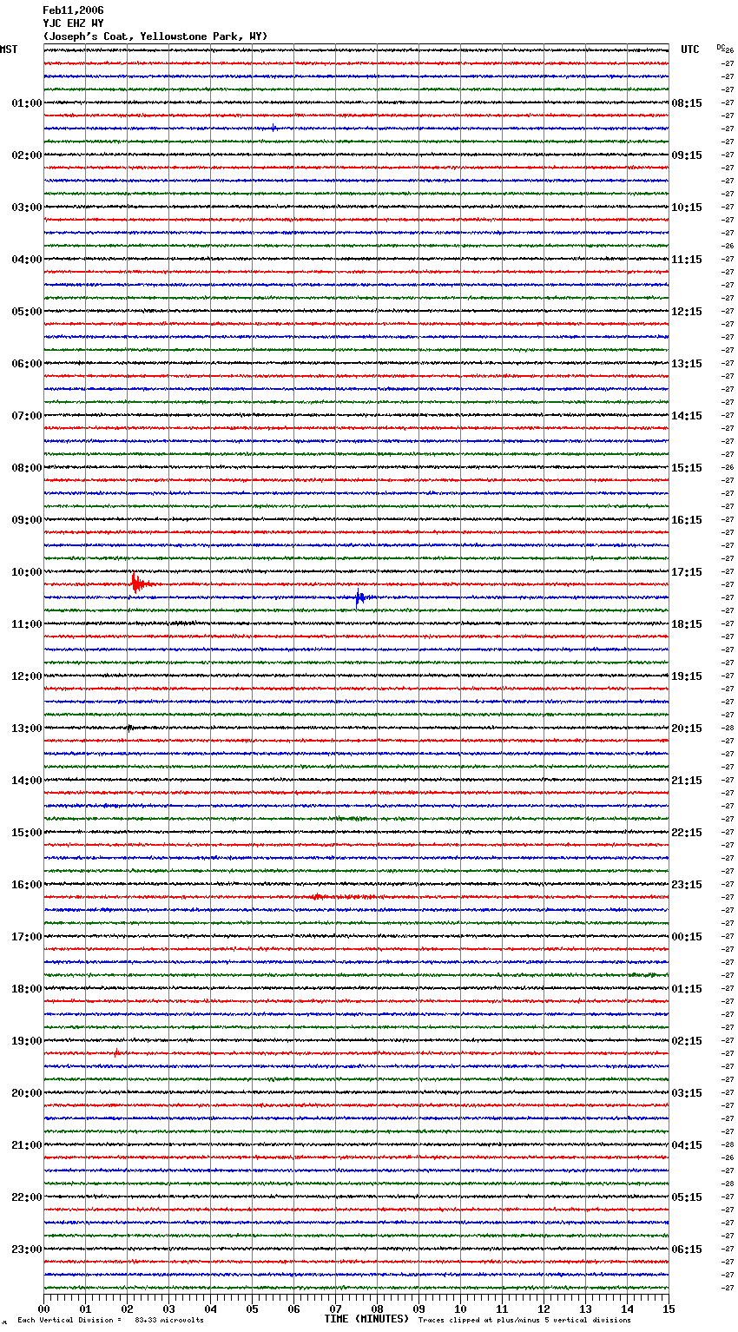This screenshot has height=1332, width=738.
Task: Select the 07:00 MST hour label
Action: tap(26, 416)
